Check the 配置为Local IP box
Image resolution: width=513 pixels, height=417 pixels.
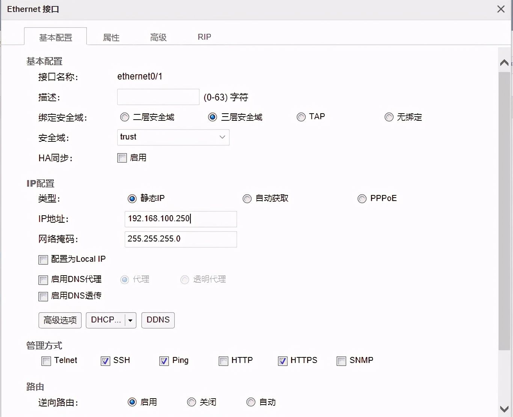pyautogui.click(x=43, y=260)
